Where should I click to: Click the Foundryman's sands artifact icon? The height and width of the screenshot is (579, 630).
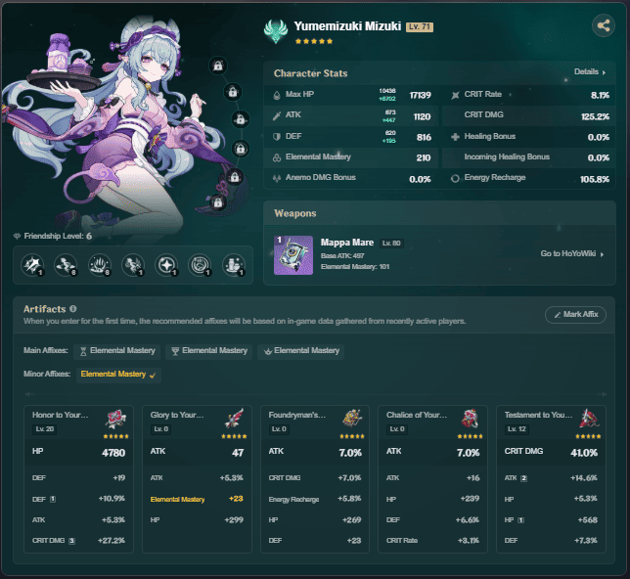point(352,419)
